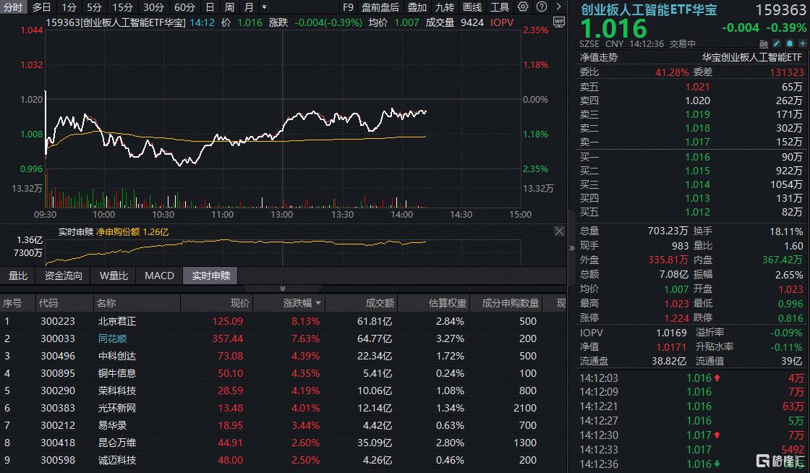The image size is (810, 473).
Task: Toggle the IOPV line label
Action: pyautogui.click(x=502, y=22)
